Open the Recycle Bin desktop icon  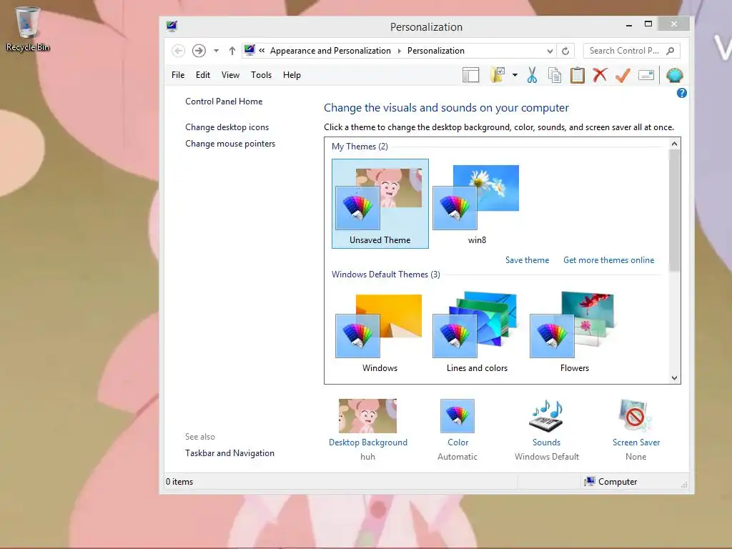point(28,29)
